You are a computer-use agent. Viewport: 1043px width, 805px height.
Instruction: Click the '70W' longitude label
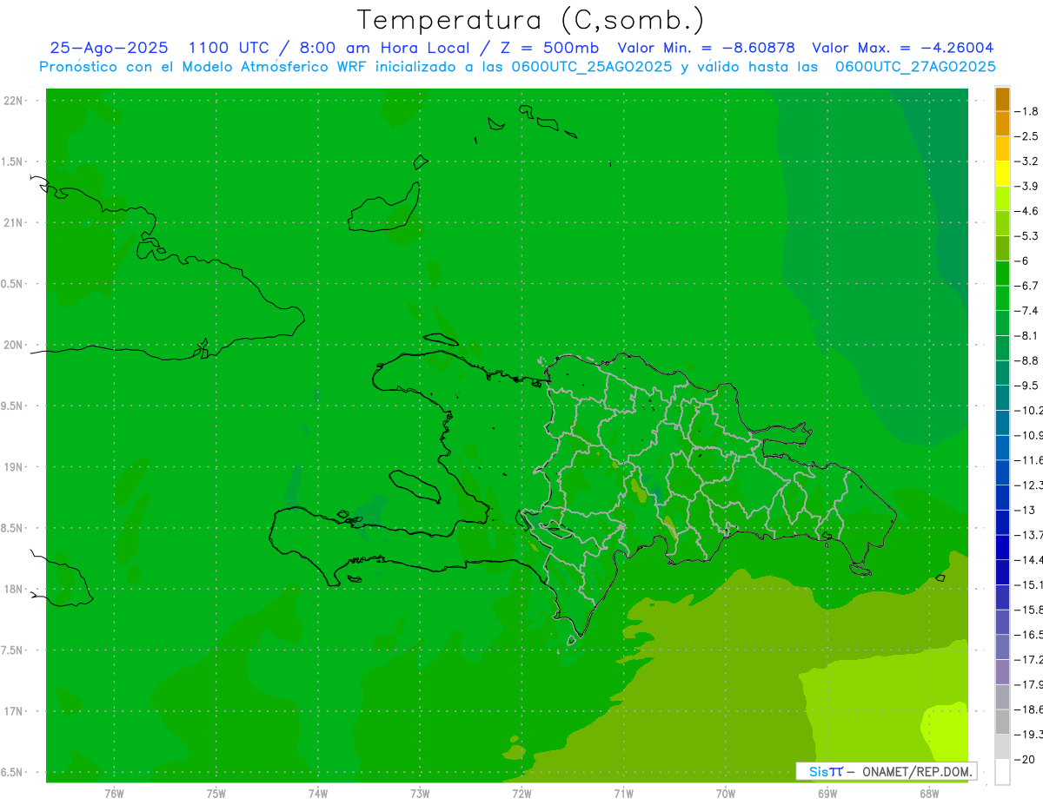[726, 793]
